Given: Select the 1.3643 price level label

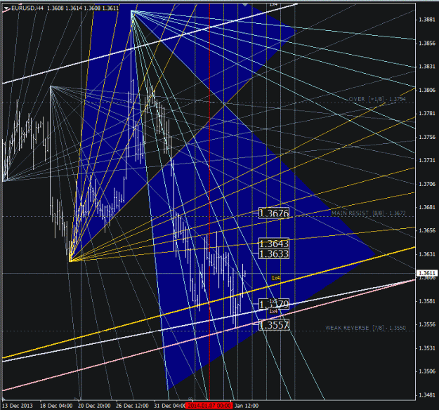Looking at the screenshot, I should click(x=273, y=244).
